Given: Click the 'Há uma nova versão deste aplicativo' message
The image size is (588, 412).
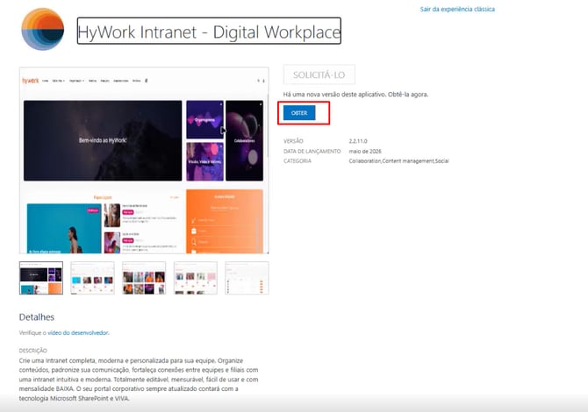Looking at the screenshot, I should coord(355,95).
